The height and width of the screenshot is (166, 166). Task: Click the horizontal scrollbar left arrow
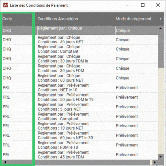(5, 162)
